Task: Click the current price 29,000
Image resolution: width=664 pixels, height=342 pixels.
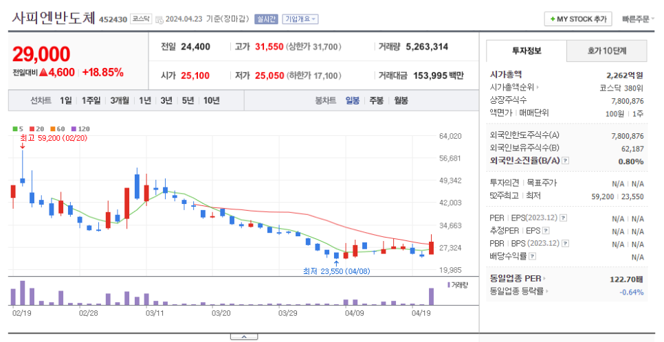Action: pos(41,54)
